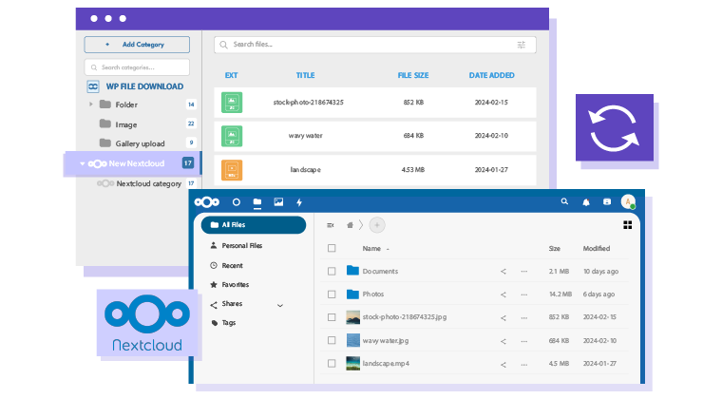Click the Add Category button
This screenshot has height=399, width=722.
click(x=137, y=45)
